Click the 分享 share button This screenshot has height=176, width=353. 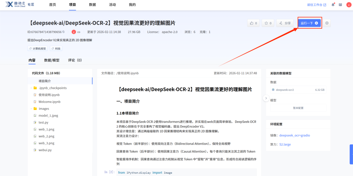[x=285, y=23]
